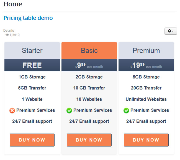
Task: Click the Details label
Action: click(9, 31)
